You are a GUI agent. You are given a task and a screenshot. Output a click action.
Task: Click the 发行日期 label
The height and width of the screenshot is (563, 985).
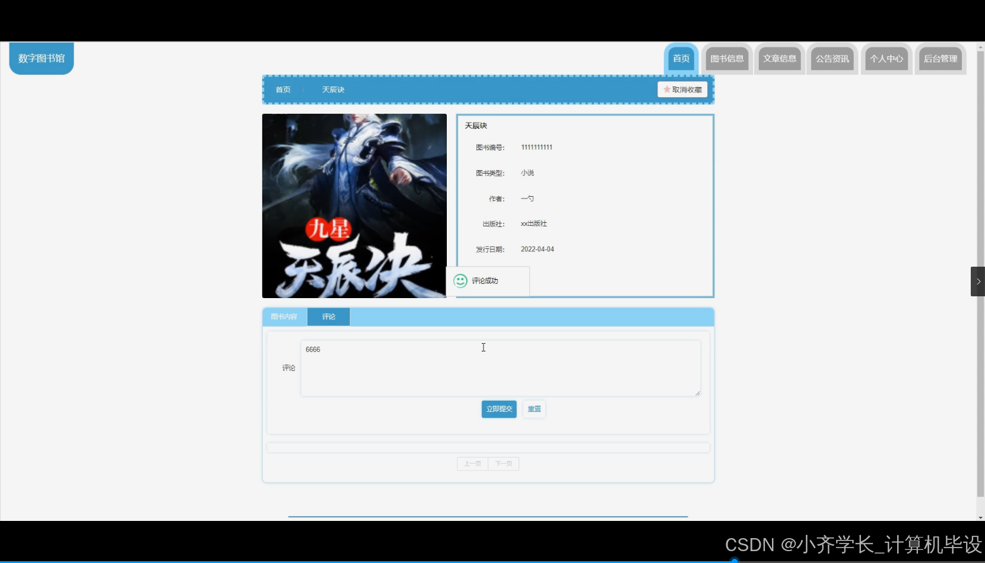(490, 249)
